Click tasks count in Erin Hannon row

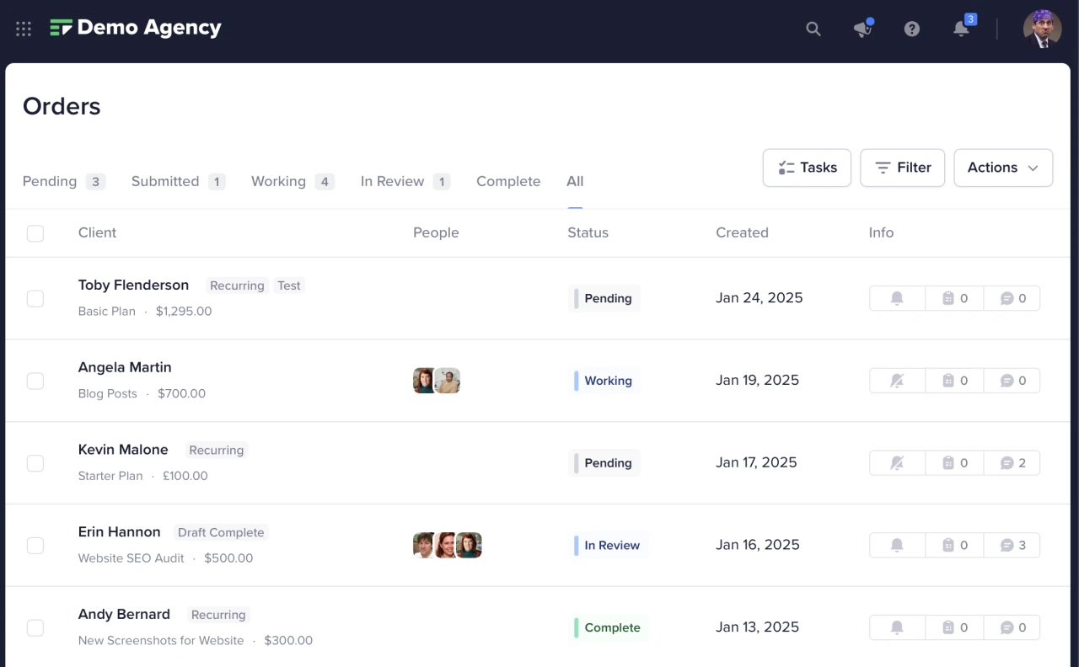[955, 545]
